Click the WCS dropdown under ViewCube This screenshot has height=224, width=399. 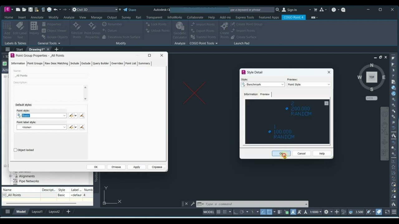pyautogui.click(x=371, y=98)
